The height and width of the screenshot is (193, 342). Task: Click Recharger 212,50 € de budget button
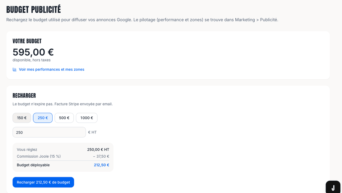[x=44, y=182]
